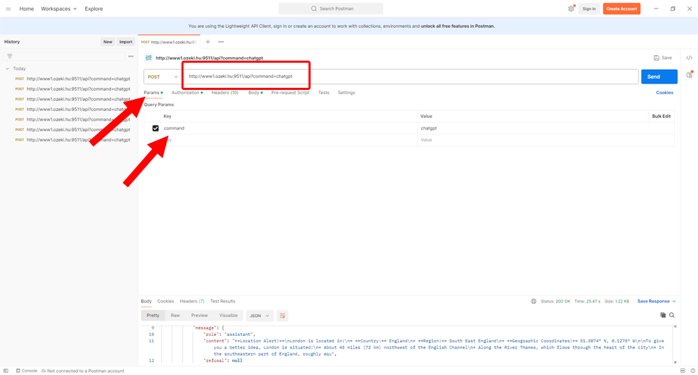Click the Create Account button
Viewport: 698px width, 375px height.
(x=621, y=9)
